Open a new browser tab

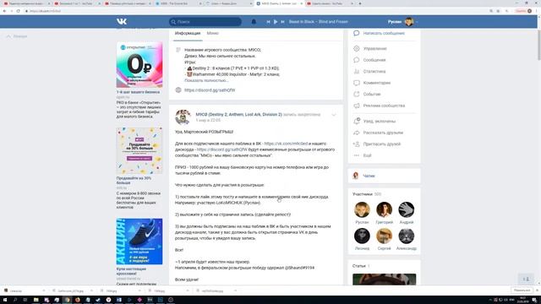(360, 3)
